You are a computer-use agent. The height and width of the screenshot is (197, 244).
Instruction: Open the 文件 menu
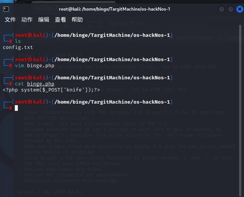[10, 20]
